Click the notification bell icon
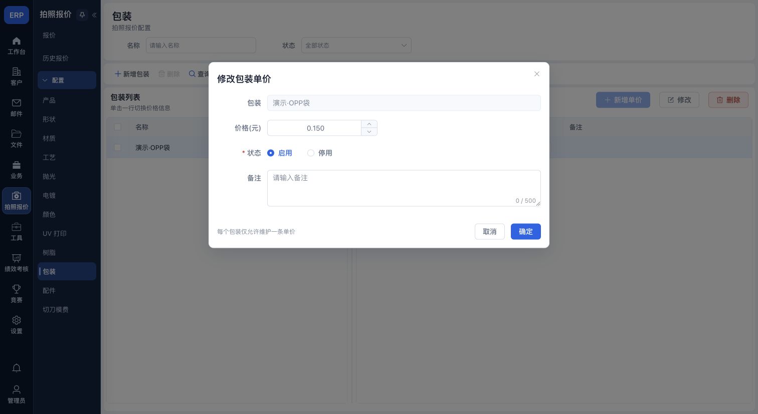This screenshot has width=758, height=414. pos(17,368)
